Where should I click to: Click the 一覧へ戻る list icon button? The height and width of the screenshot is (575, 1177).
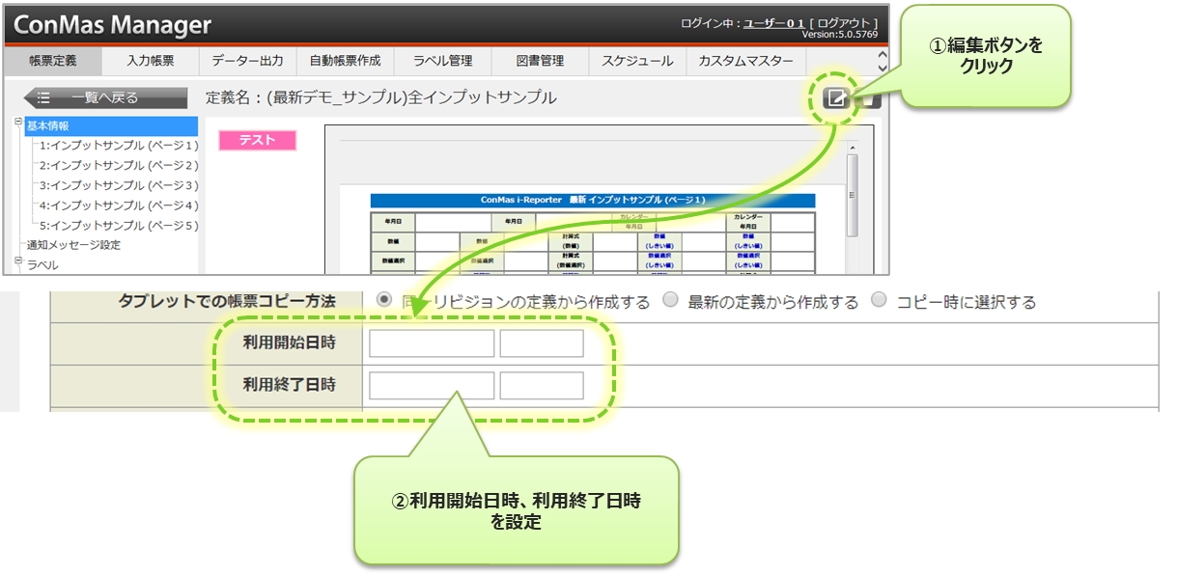105,97
